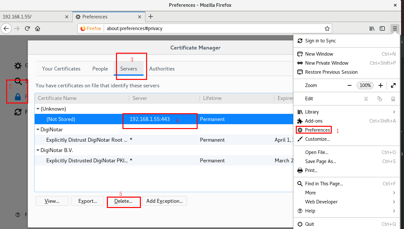Expand the Web Developer submenu
Screen dimensions: 404x229
pyautogui.click(x=346, y=202)
